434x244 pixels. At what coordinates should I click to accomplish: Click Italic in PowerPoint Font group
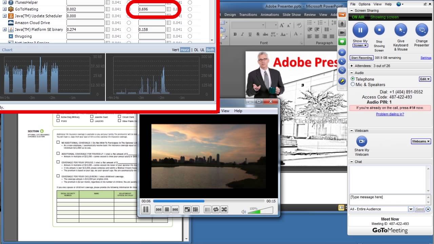coord(242,34)
